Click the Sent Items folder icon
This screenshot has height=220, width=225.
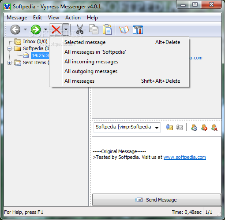pos(18,63)
